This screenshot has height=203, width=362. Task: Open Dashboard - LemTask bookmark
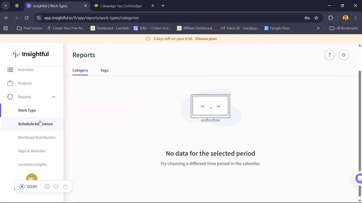[109, 28]
